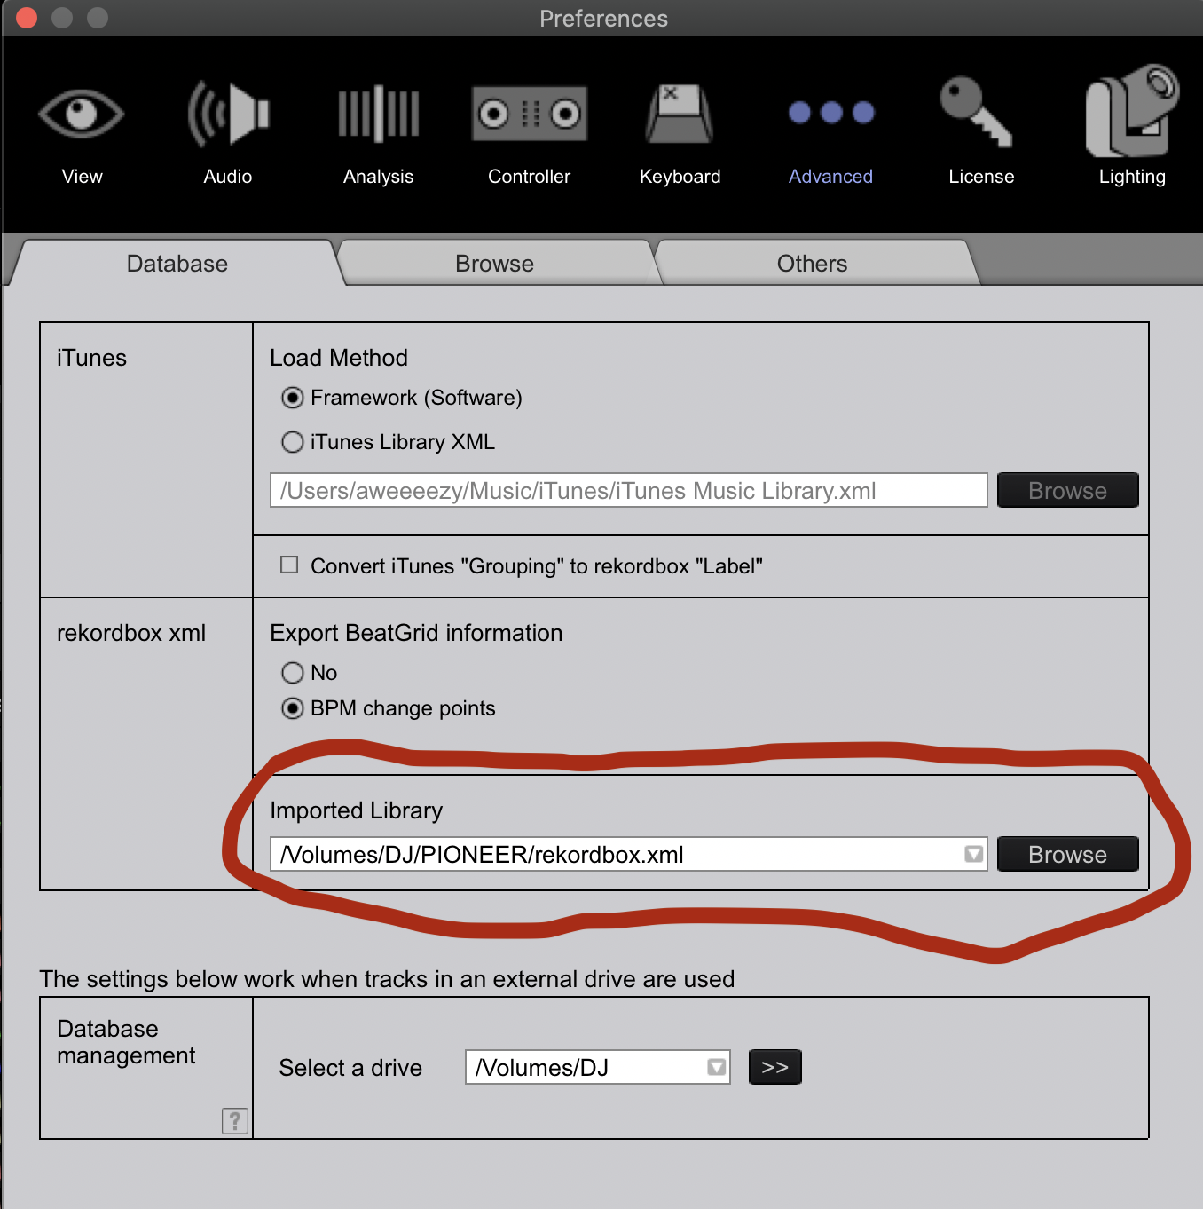Select the Analysis waveform icon
Image resolution: width=1203 pixels, height=1209 pixels.
378,114
